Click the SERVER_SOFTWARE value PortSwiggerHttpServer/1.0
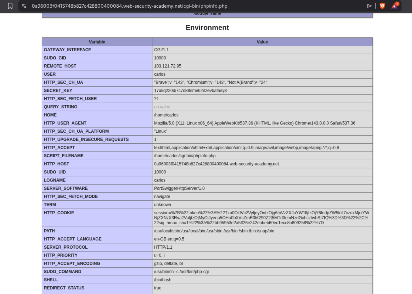The image size is (412, 294). (x=179, y=189)
